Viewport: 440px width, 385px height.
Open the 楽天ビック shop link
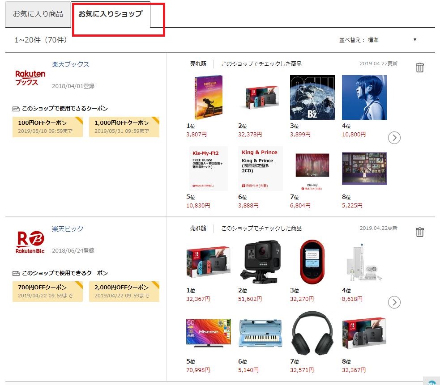click(68, 229)
